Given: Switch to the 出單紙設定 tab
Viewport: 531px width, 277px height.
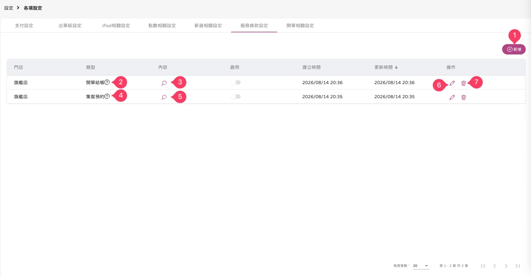Looking at the screenshot, I should [70, 26].
